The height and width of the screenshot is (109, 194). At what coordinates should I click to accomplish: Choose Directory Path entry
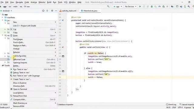pos(33,86)
